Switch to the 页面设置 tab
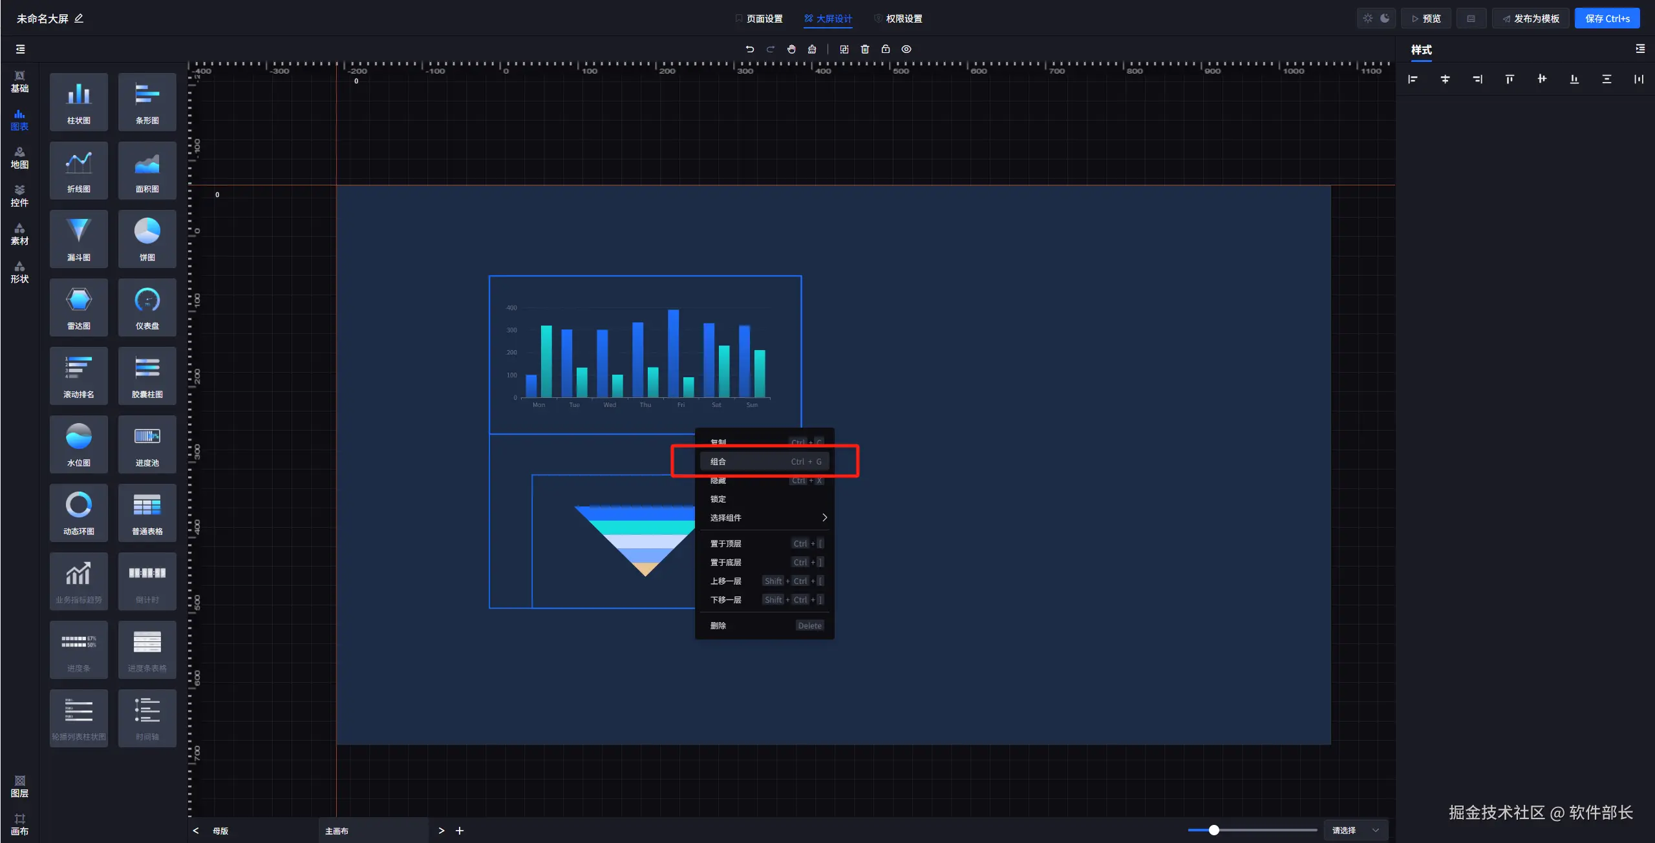 [x=759, y=19]
